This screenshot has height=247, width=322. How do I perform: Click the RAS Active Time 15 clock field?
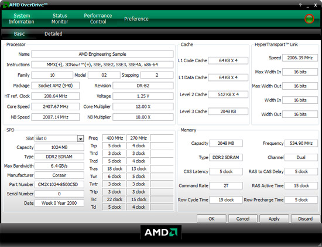301,185
